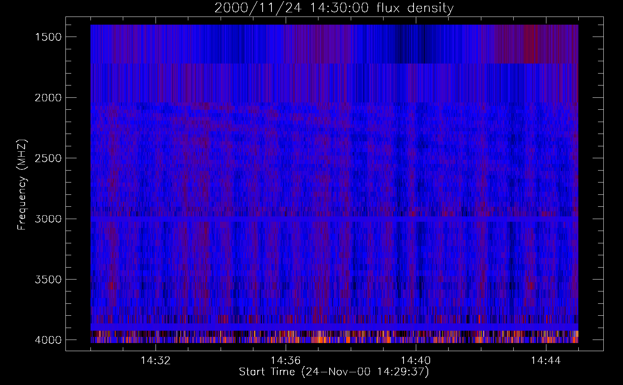Select the 2500 frequency axis label
This screenshot has width=623, height=385.
[48, 158]
